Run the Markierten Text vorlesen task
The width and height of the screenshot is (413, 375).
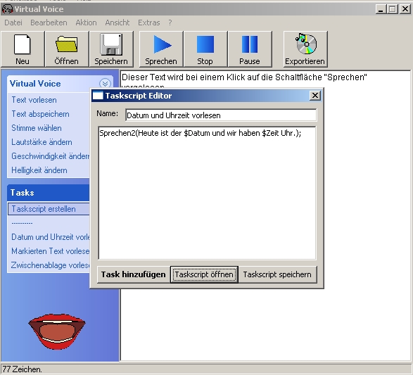(x=51, y=251)
